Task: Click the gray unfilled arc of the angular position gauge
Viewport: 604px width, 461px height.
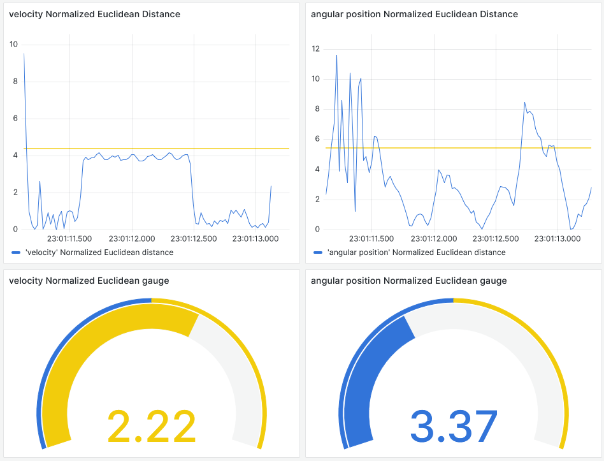Action: (x=522, y=357)
